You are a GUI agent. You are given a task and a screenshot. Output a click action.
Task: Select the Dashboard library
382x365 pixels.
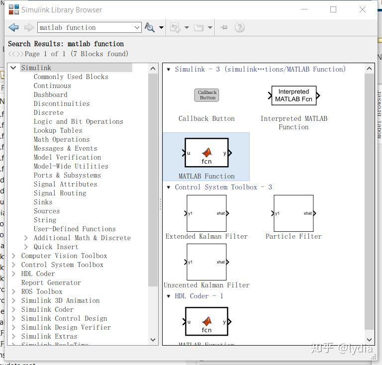(50, 94)
